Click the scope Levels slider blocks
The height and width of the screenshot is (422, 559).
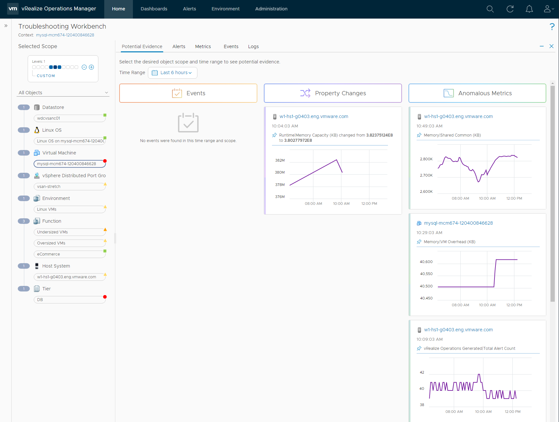click(x=55, y=67)
